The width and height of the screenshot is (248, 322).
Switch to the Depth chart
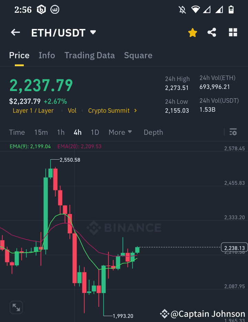[x=153, y=132]
